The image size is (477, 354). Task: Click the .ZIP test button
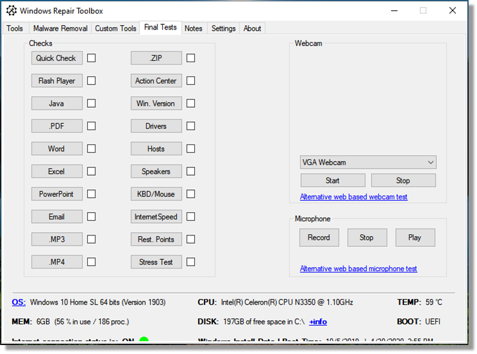[x=156, y=58]
